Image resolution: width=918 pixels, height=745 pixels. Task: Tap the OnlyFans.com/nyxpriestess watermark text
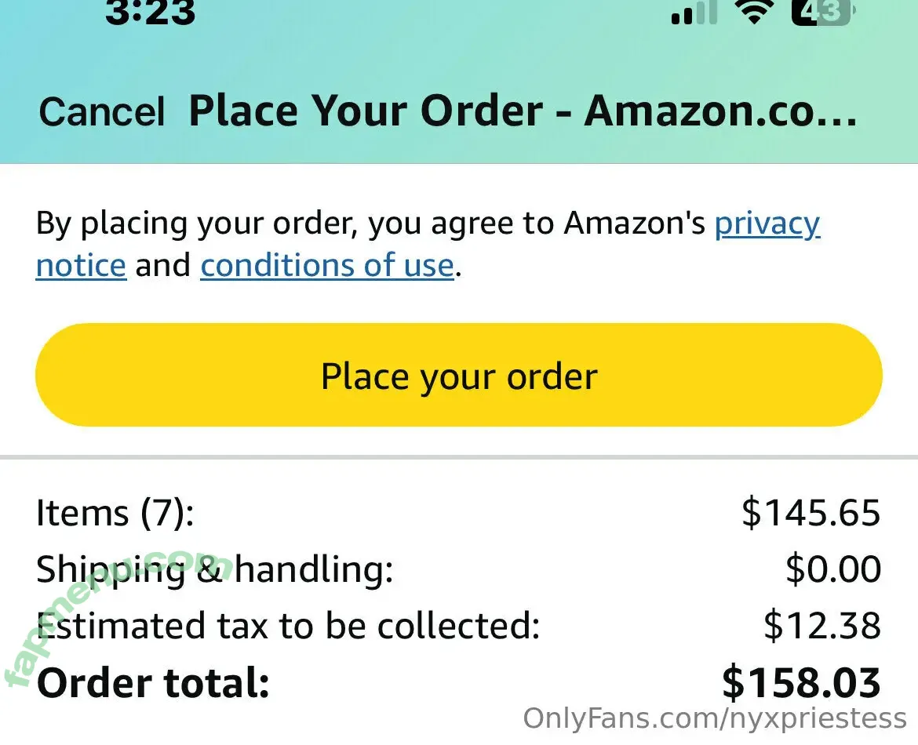pos(714,719)
